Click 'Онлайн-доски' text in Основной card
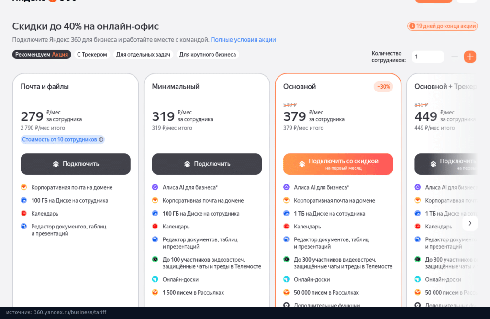Viewport: 490px width, 319px height. (x=312, y=279)
